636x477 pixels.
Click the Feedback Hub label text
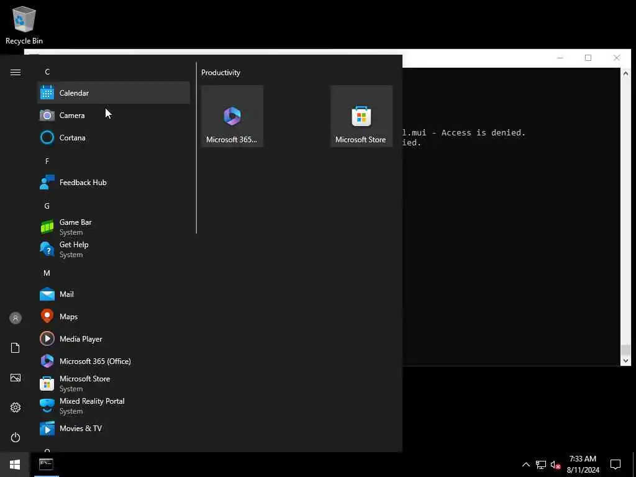pyautogui.click(x=83, y=183)
